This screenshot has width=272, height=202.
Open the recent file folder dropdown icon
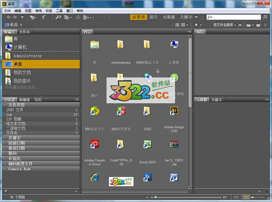point(250,25)
